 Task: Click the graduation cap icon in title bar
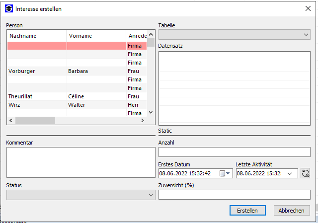click(x=8, y=9)
